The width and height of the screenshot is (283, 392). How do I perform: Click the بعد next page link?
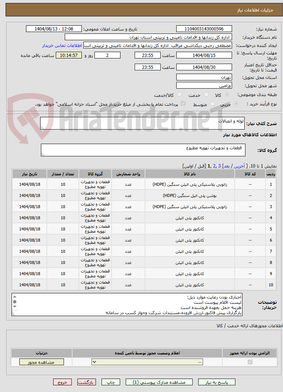point(226,166)
